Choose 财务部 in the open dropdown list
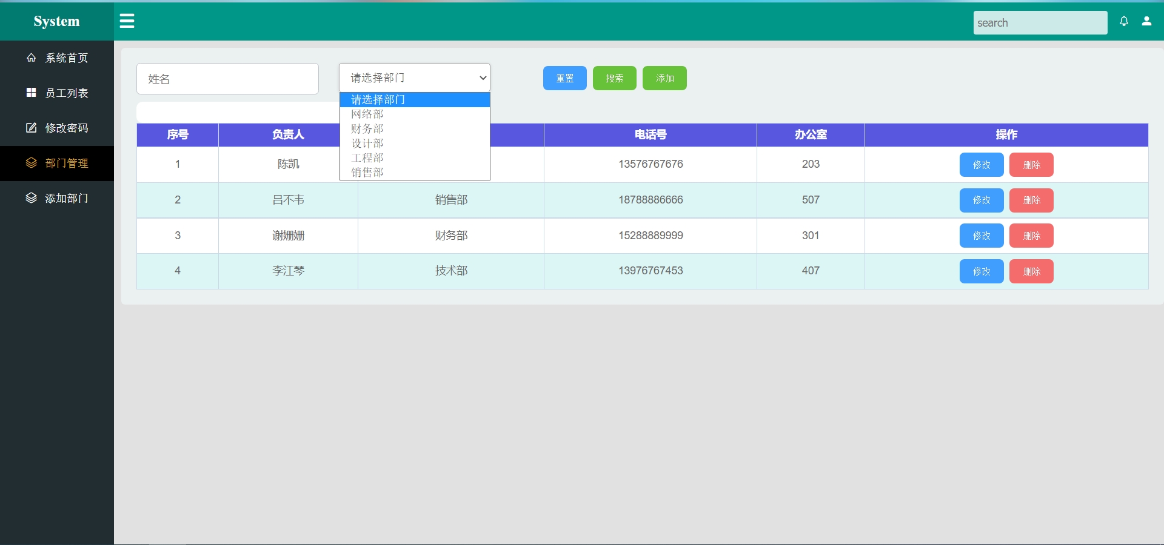Screen dimensions: 1164x545 tap(368, 128)
